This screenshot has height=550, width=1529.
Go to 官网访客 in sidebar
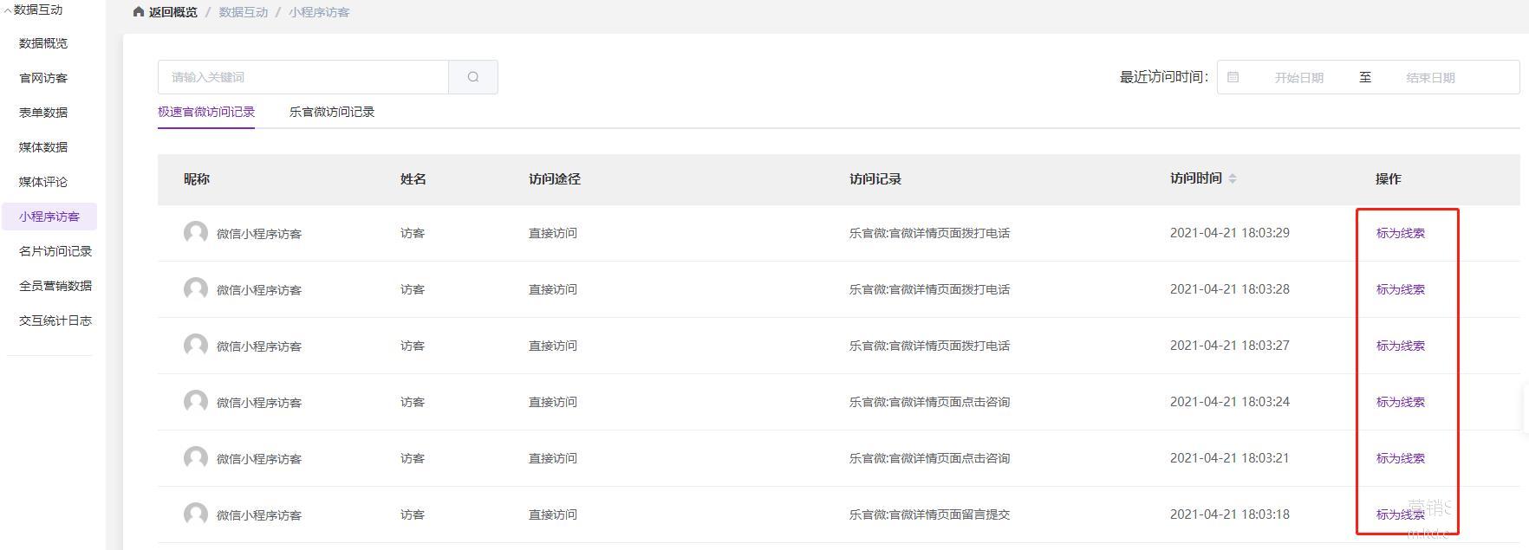coord(43,78)
